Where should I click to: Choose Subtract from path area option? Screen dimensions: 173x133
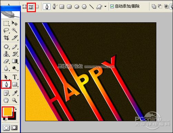pos(160,7)
